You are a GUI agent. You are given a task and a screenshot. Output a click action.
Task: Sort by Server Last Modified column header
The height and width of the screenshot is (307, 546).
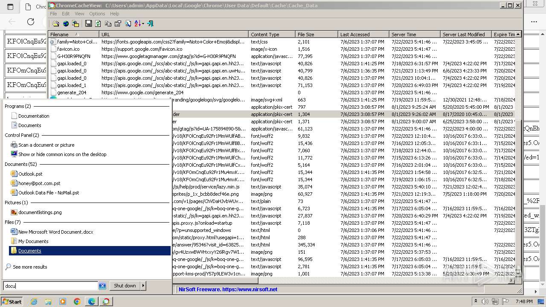[466, 35]
